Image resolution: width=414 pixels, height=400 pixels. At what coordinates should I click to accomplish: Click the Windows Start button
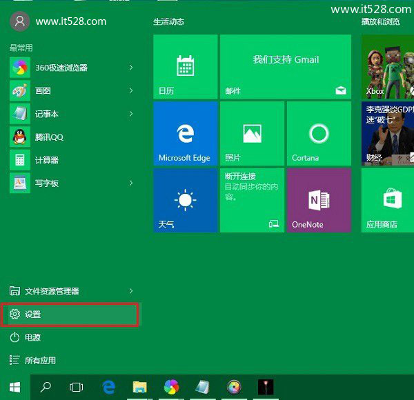pos(14,388)
